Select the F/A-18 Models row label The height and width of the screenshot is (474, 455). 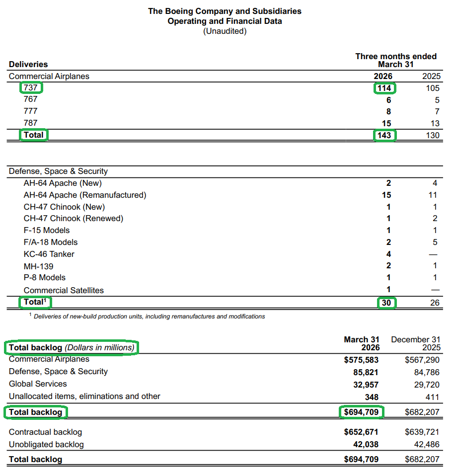[x=51, y=242]
